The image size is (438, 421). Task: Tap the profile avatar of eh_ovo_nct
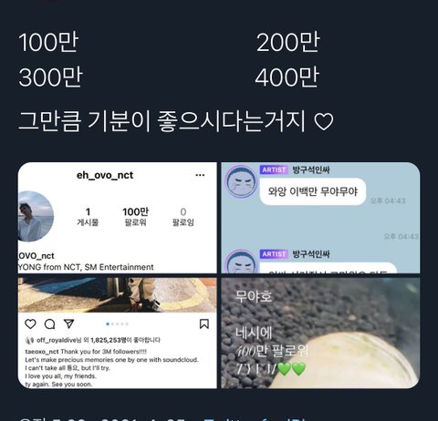point(36,216)
